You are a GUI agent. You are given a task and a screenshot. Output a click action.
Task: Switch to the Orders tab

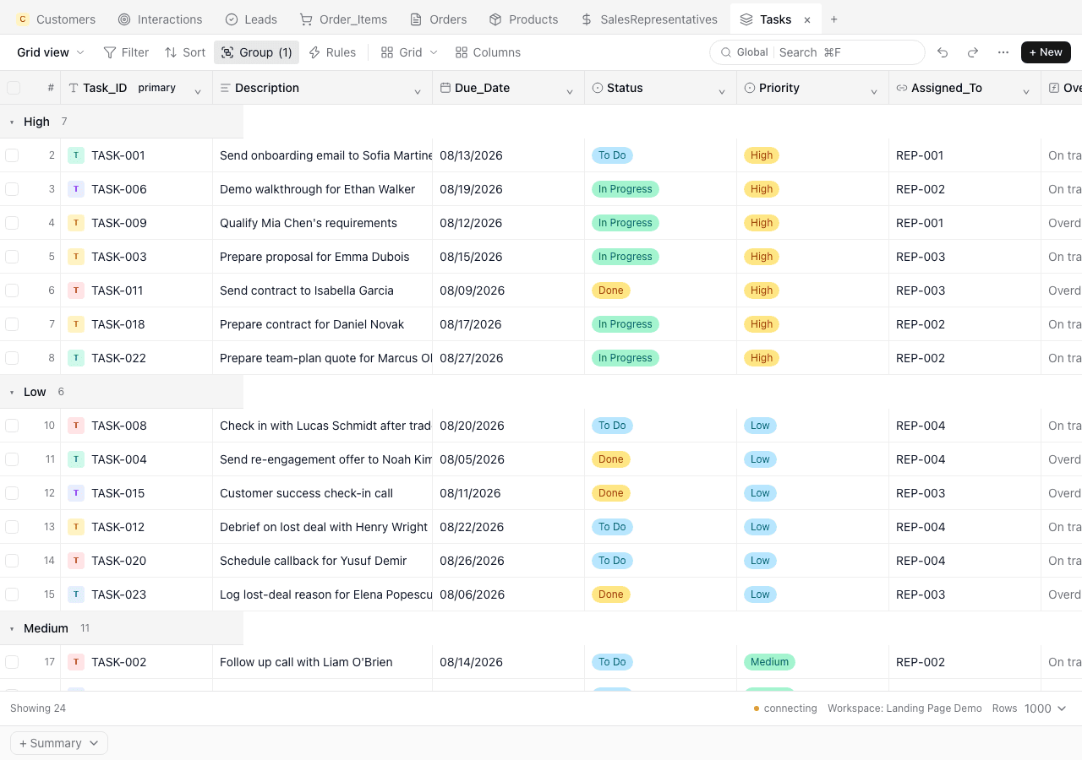click(438, 19)
